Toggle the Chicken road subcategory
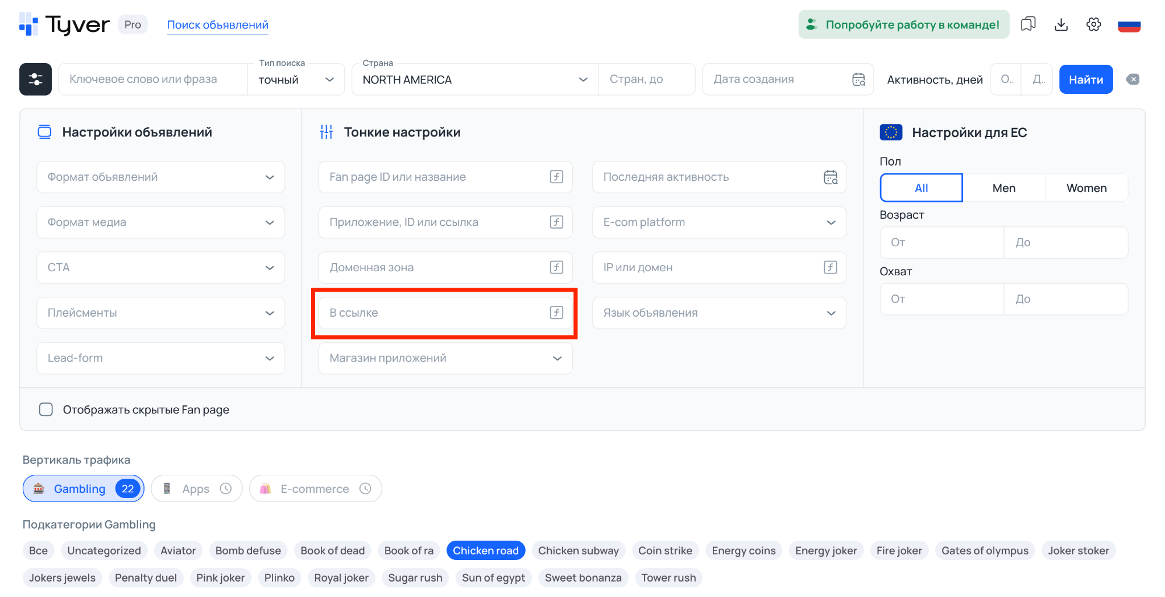1165x597 pixels. 486,550
